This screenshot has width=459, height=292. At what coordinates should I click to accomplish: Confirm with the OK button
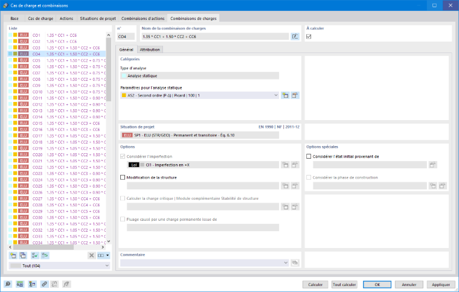pyautogui.click(x=377, y=284)
